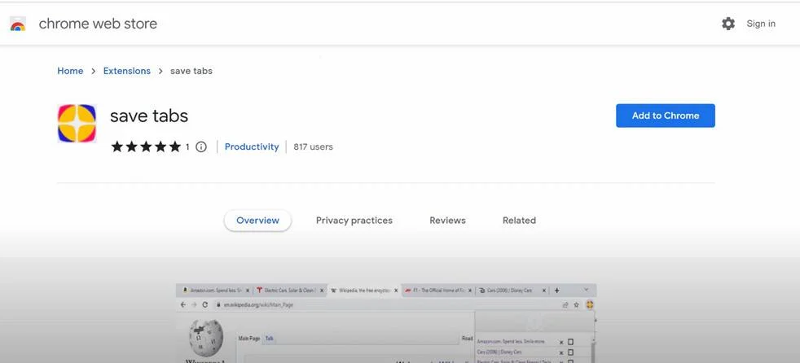Open the Reviews tab
The height and width of the screenshot is (363, 800).
coord(447,221)
